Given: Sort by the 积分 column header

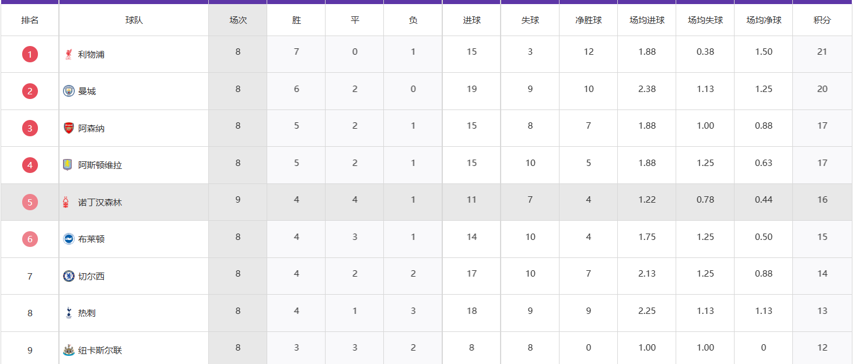Looking at the screenshot, I should coord(822,20).
